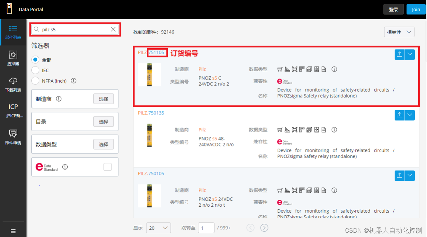
Task: Click the connection-points data icon for PILZ.751105
Action: click(295, 69)
